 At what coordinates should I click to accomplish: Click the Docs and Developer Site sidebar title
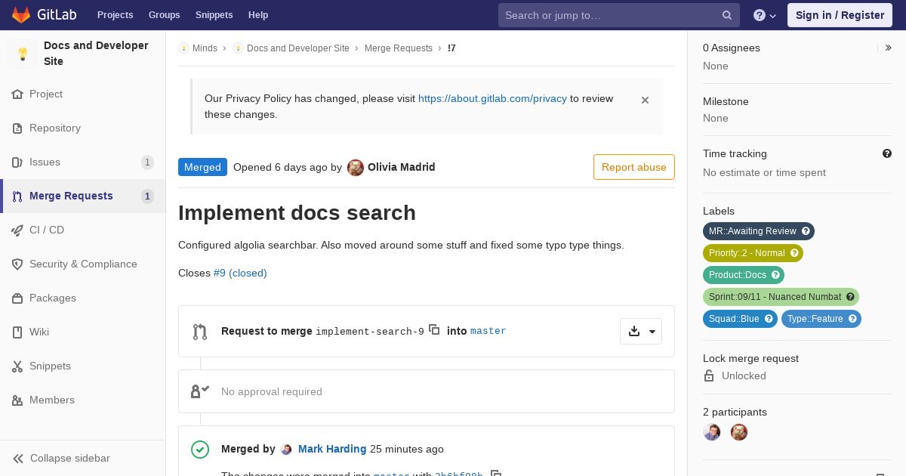point(96,54)
